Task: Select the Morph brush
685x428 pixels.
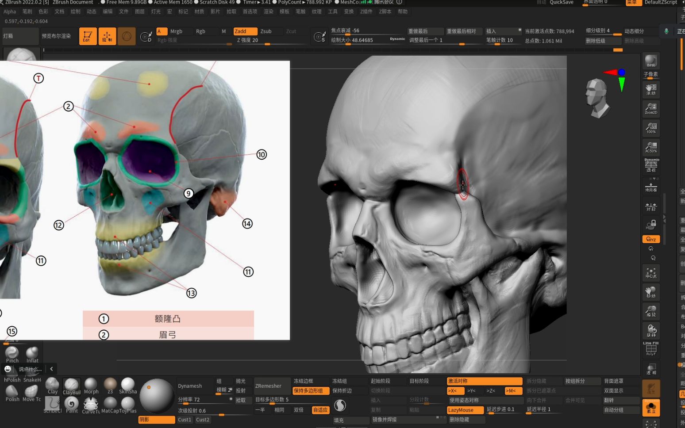Action: click(x=91, y=386)
